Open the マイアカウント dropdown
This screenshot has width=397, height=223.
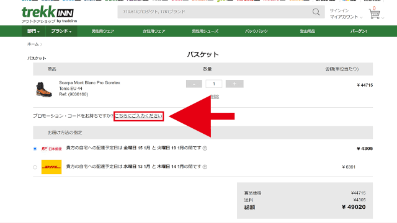(x=346, y=17)
